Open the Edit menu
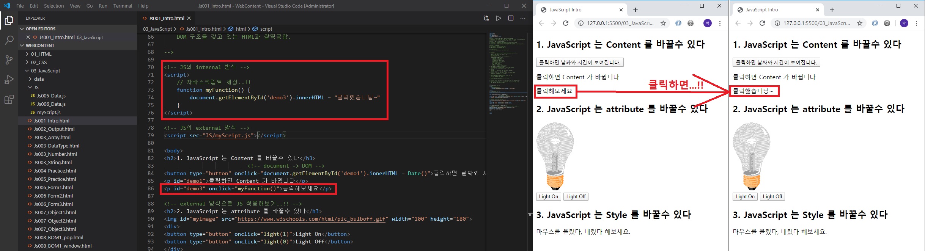The height and width of the screenshot is (251, 925). [34, 6]
